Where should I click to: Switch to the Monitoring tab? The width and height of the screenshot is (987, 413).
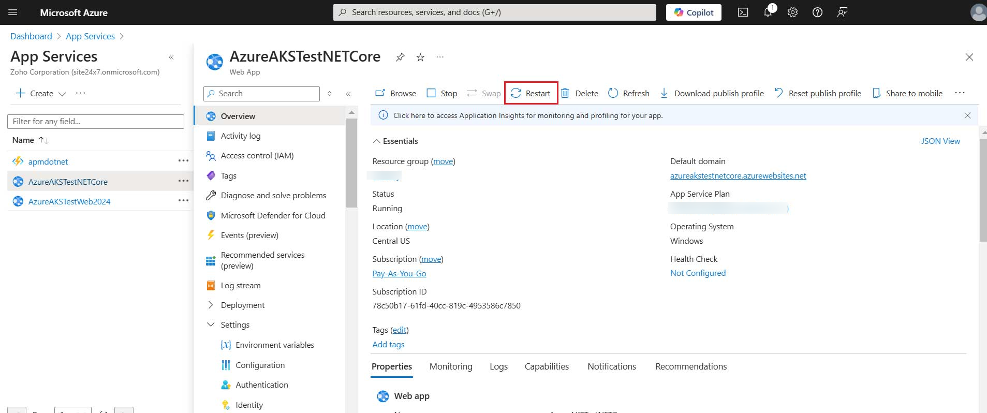(x=450, y=366)
